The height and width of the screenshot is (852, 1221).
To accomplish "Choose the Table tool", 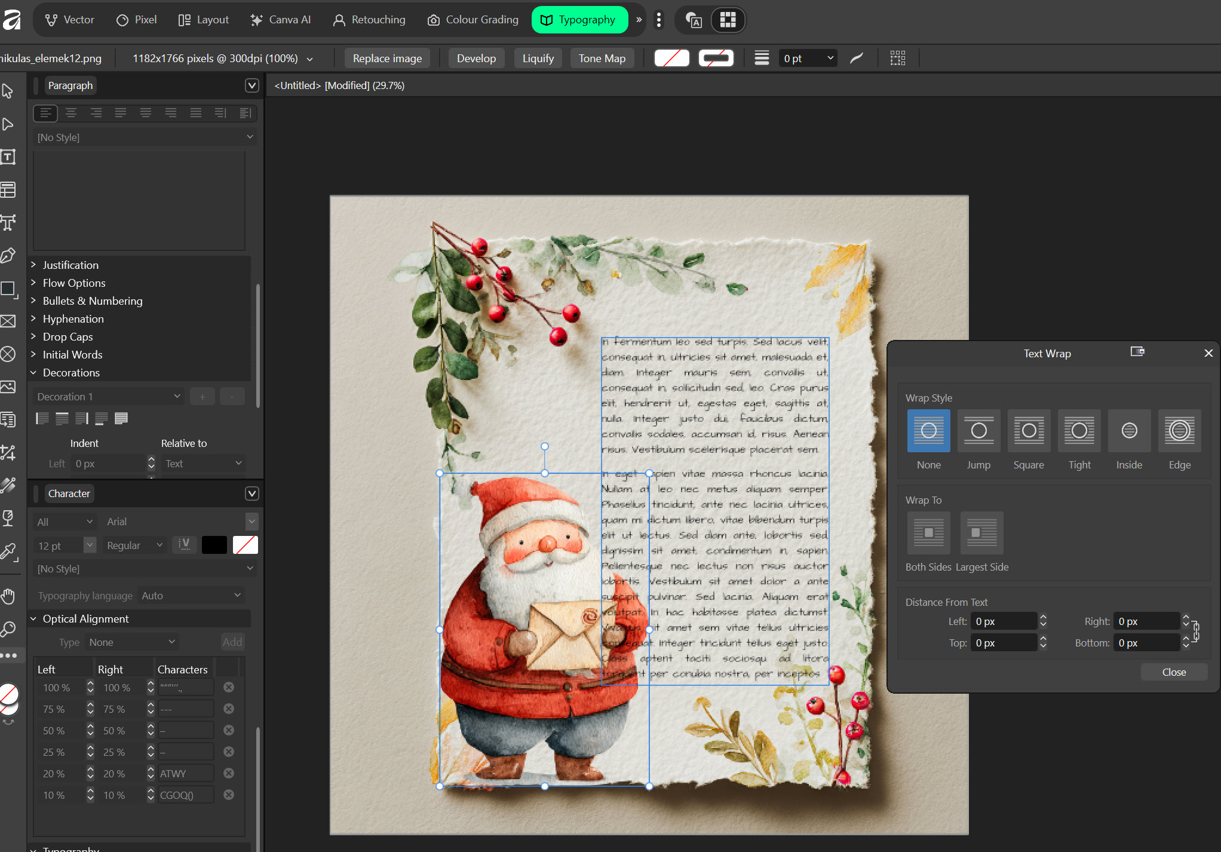I will [8, 190].
